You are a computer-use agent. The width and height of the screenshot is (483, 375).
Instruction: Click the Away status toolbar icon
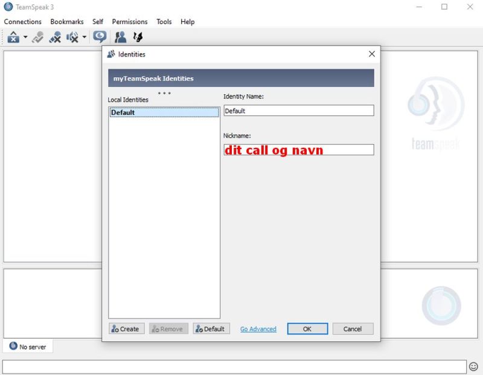click(x=100, y=37)
